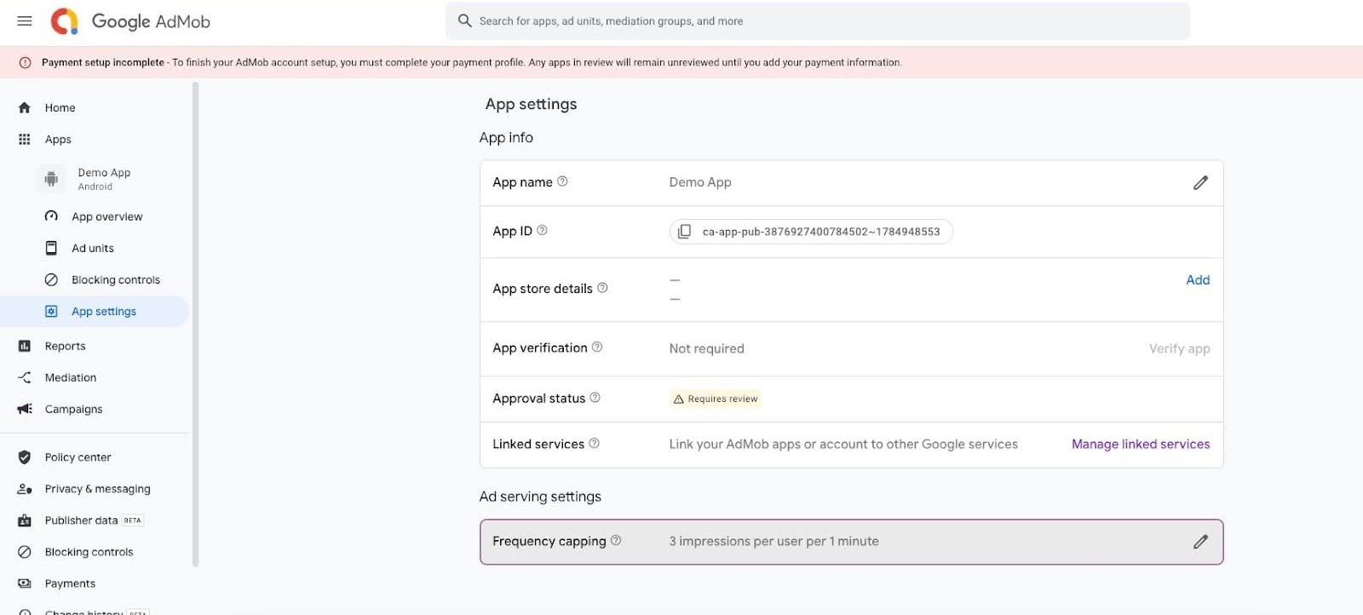The height and width of the screenshot is (615, 1363).
Task: Click the Android robot app icon
Action: point(51,179)
